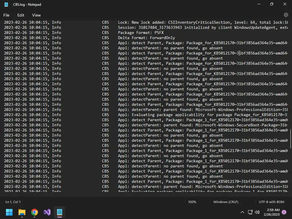Click the Windows (CRLF) line ending indicator
Viewport: 292px width, 219px height.
coord(226,202)
